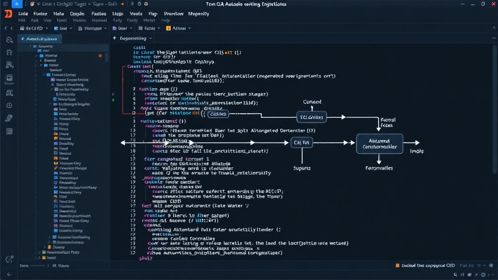The image size is (498, 280).
Task: Click the search icon atop left sidebar
Action: pyautogui.click(x=9, y=40)
